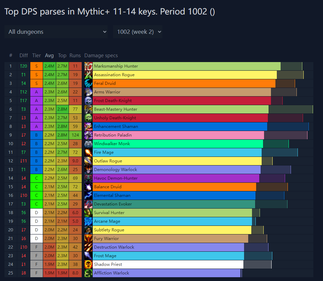
Task: Click the Havoc Demon-Hunter spec icon
Action: 89,178
